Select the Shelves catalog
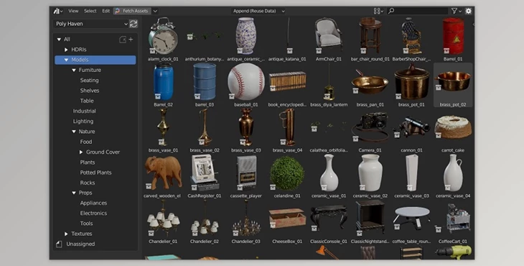Viewport: 524px width, 266px height. [90, 91]
